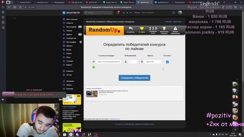Toggle the 'Состоять' checkbox
244x137 pixels.
(167, 62)
